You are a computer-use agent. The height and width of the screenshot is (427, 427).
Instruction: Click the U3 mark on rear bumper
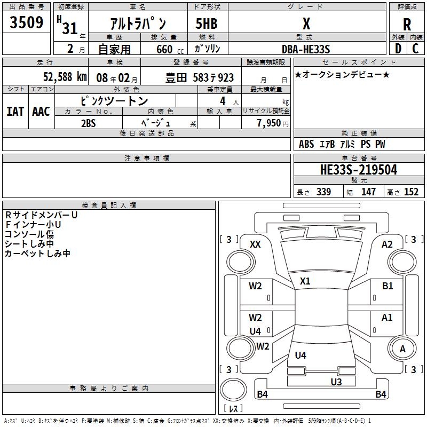coord(336,382)
